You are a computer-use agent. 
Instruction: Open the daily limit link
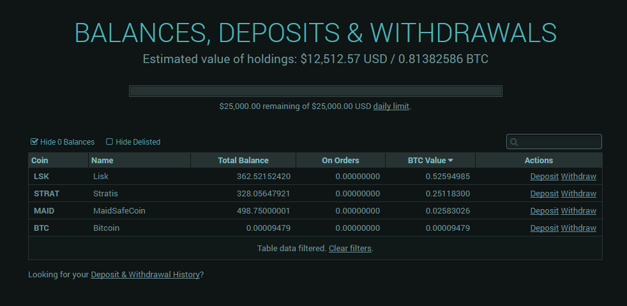[391, 106]
